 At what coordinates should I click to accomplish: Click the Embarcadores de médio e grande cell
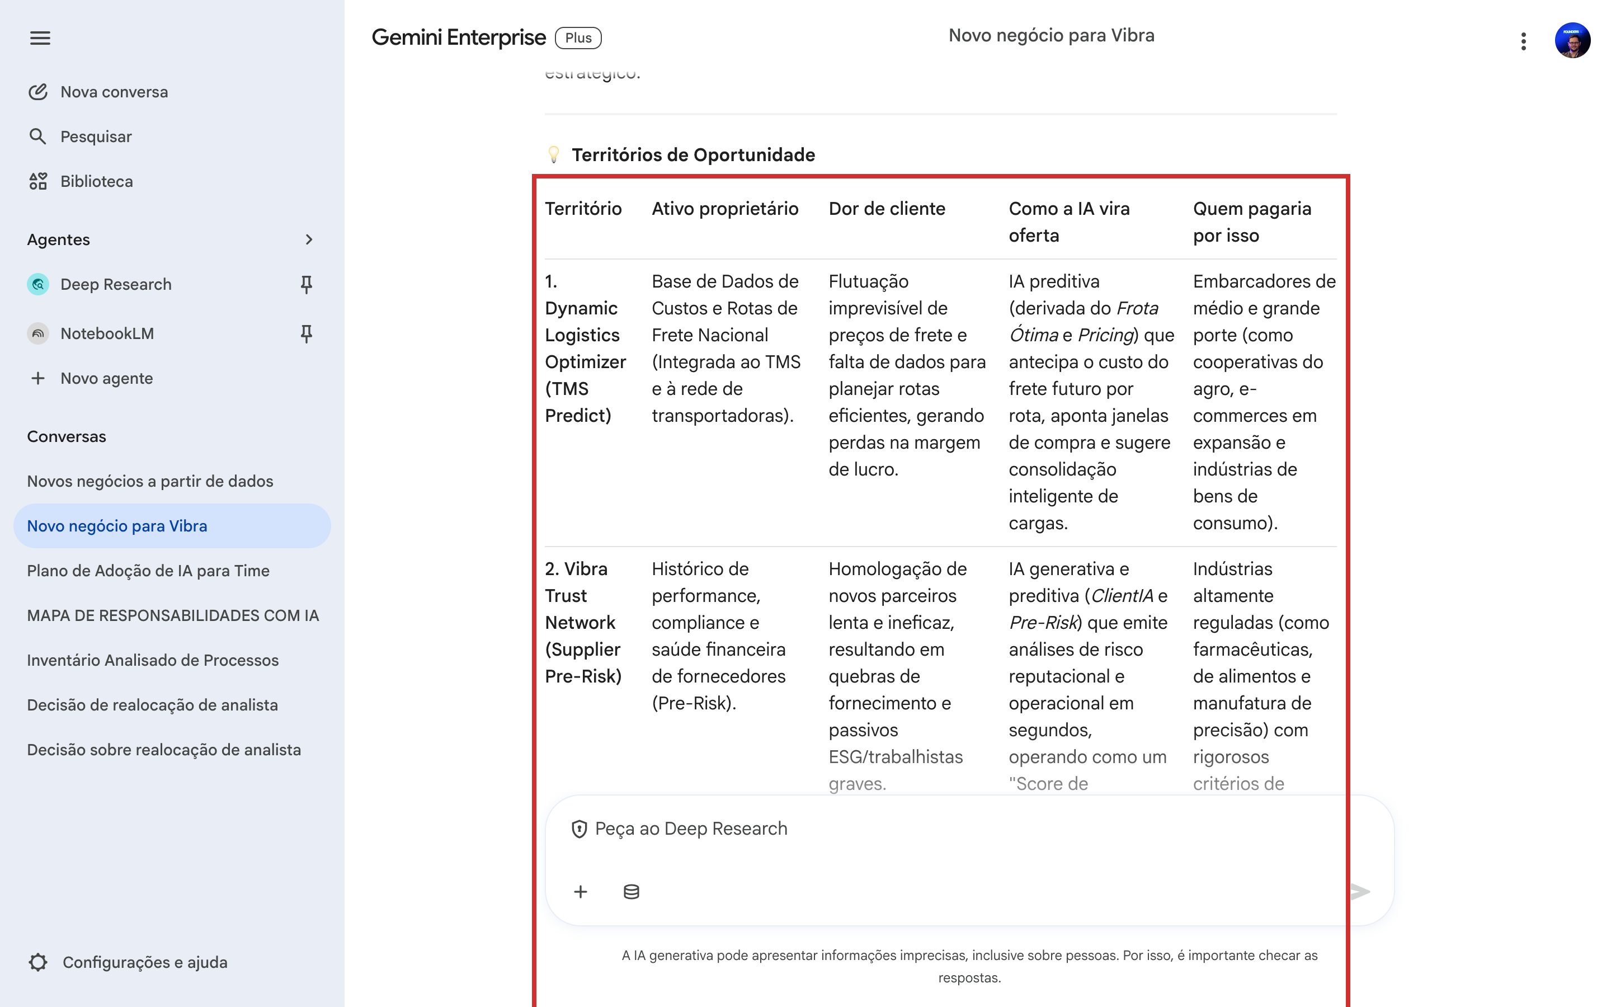click(x=1264, y=402)
